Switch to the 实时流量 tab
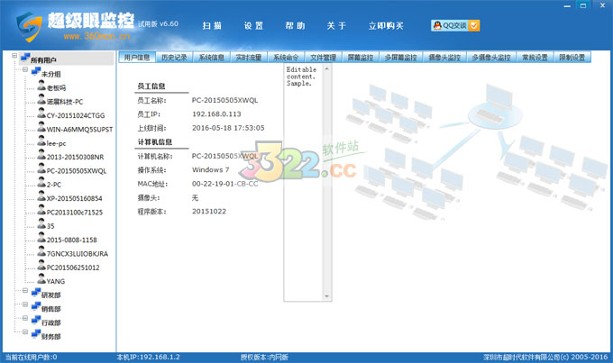Screen dimensions: 613x363 point(249,58)
